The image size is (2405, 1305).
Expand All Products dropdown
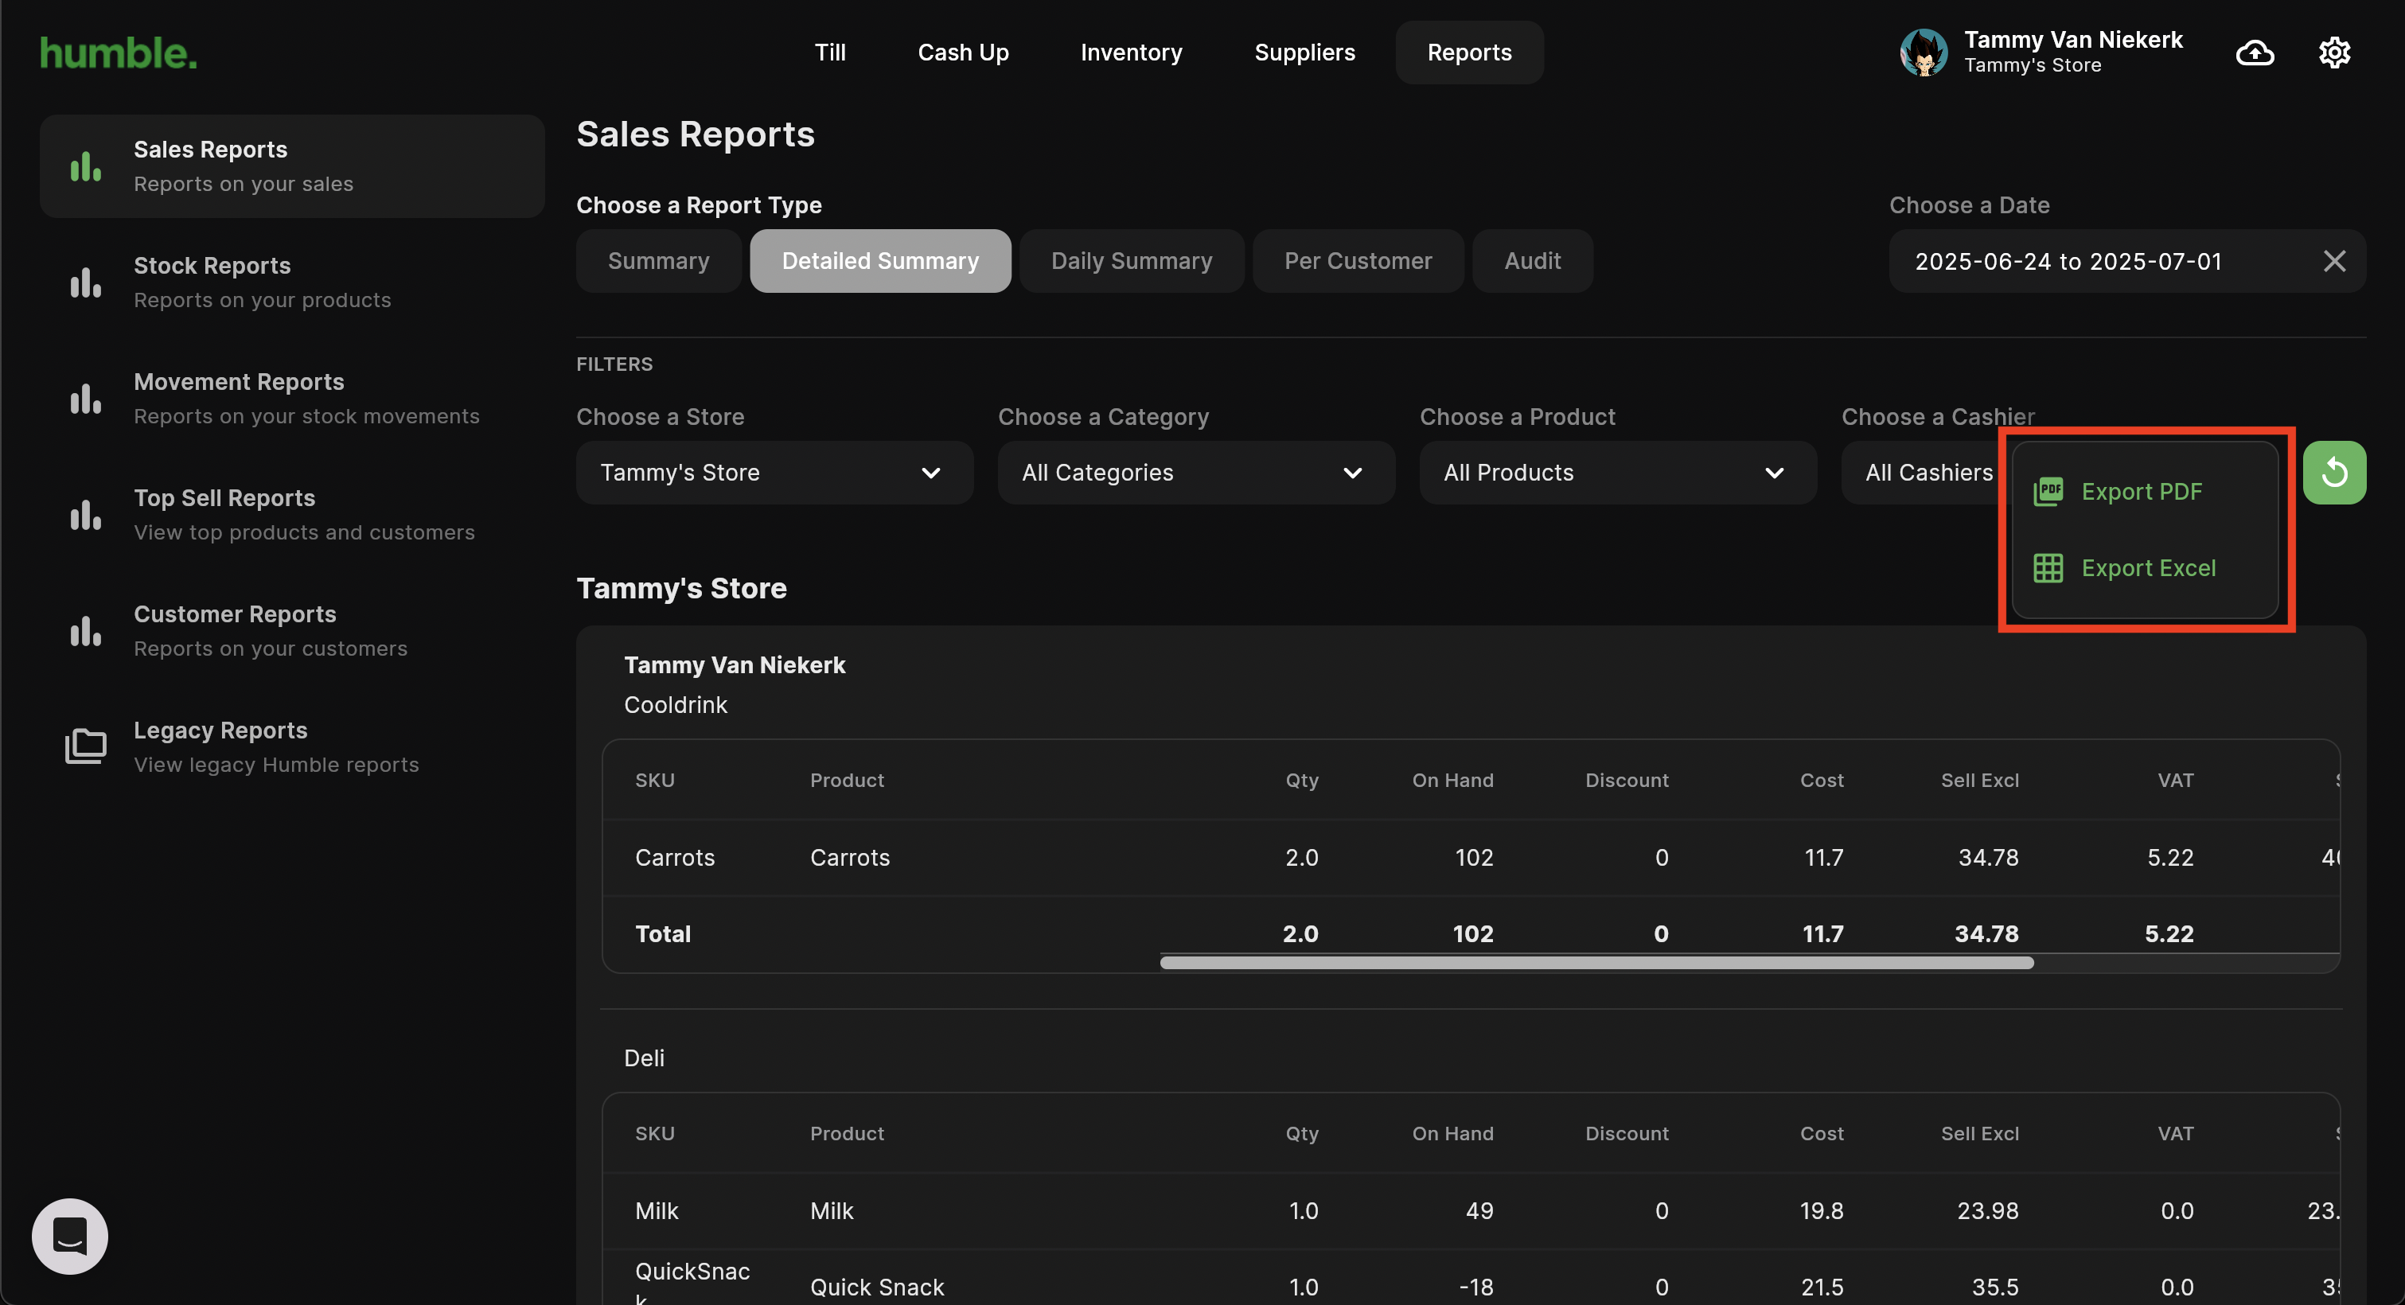(x=1618, y=473)
